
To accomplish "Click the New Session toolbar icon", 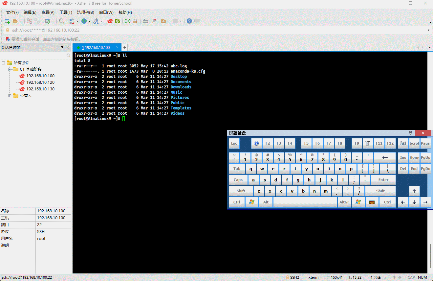I will pos(7,21).
